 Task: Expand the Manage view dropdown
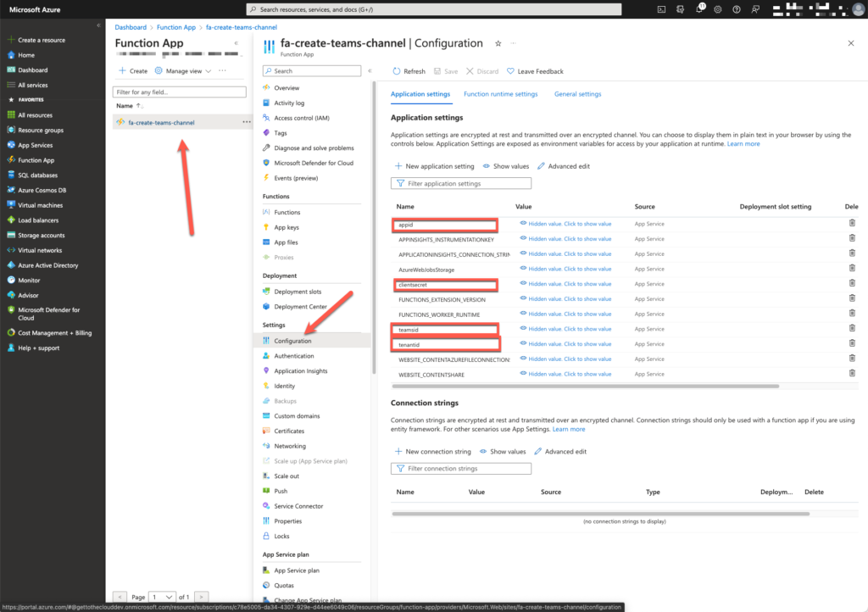click(x=183, y=71)
